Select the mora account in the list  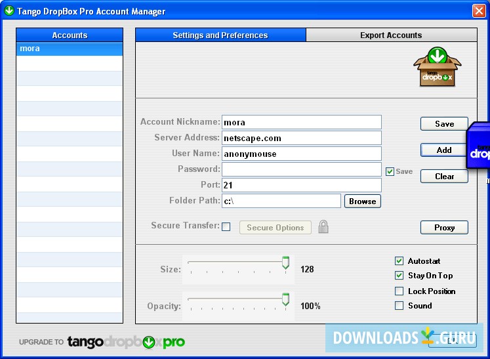pyautogui.click(x=70, y=49)
